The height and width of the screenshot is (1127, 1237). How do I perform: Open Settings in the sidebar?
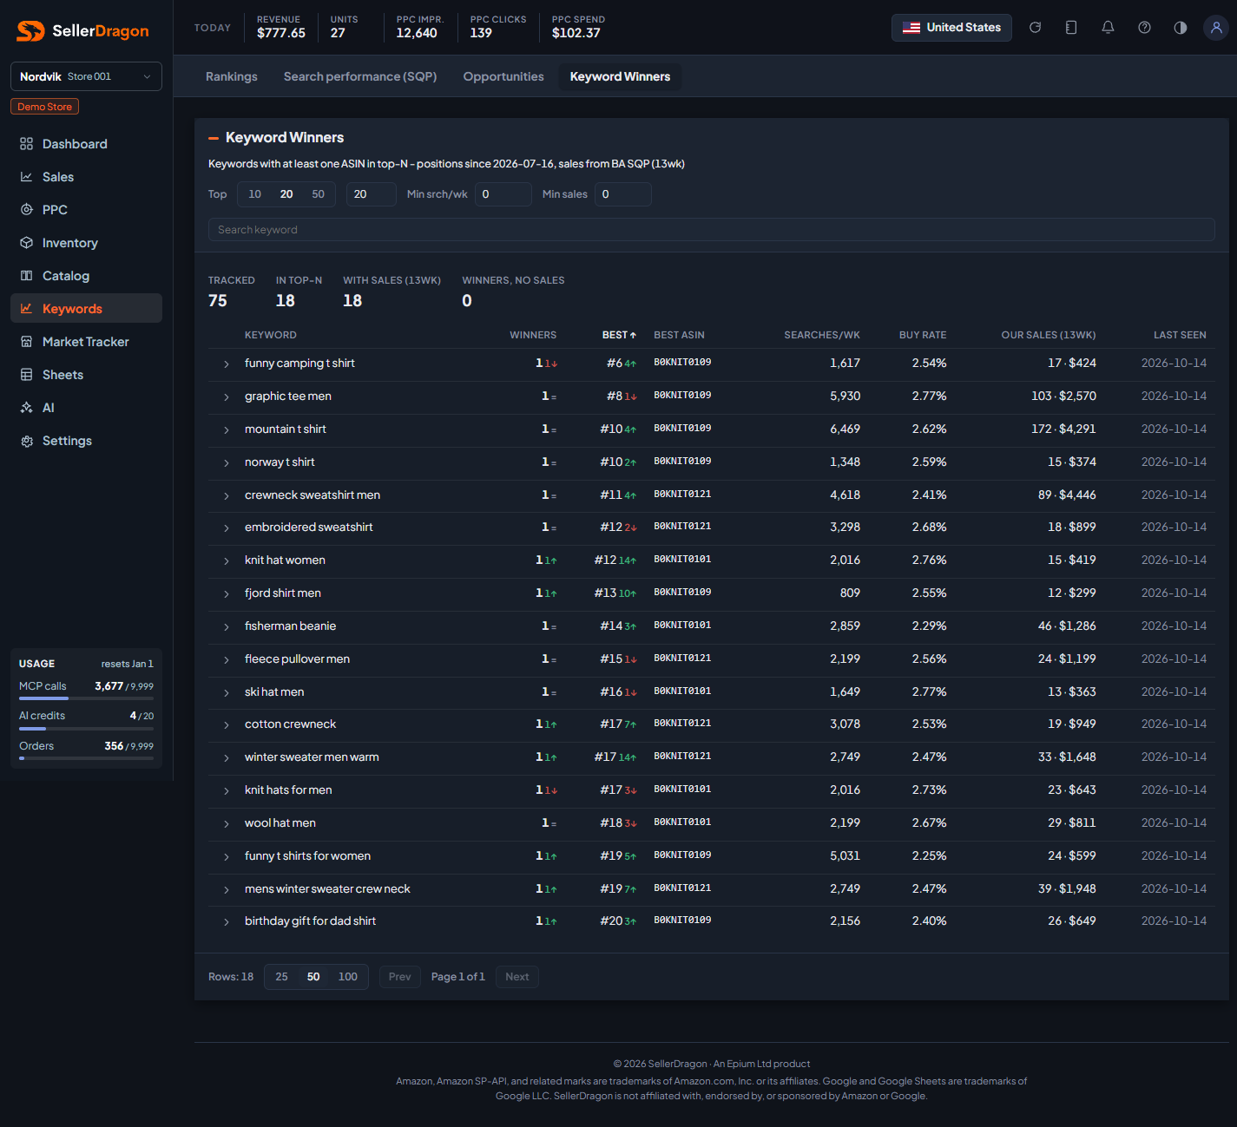86,441
